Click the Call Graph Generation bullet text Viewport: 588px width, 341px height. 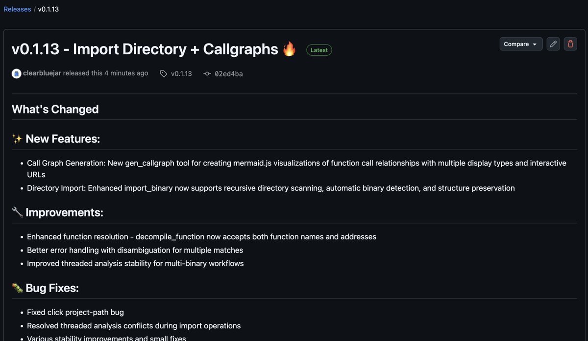(296, 169)
